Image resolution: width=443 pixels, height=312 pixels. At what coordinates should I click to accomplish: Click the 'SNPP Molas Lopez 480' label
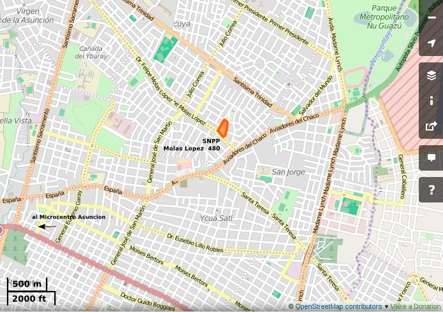tap(192, 145)
